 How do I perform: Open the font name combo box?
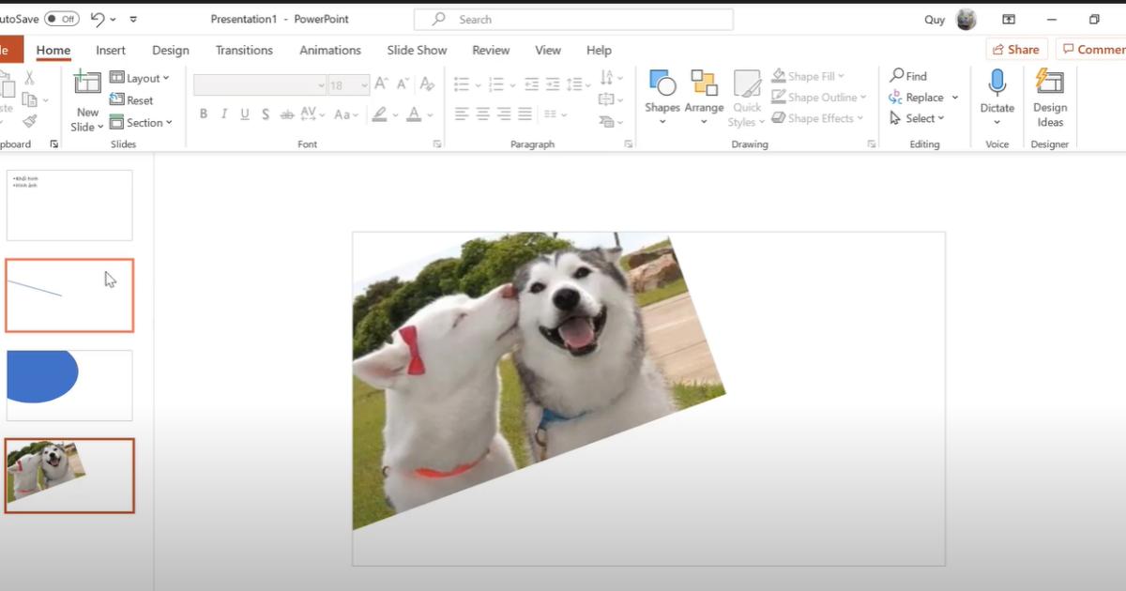[x=259, y=85]
